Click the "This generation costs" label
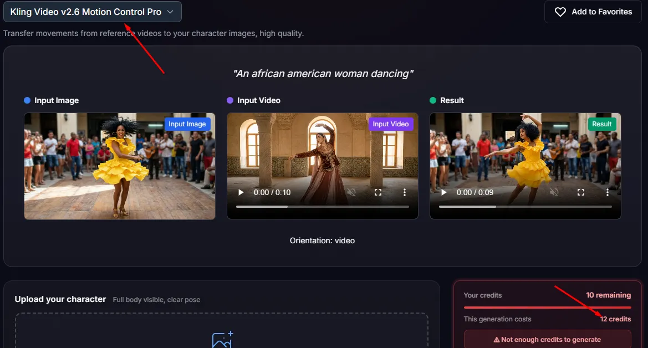The width and height of the screenshot is (648, 348). [x=498, y=319]
